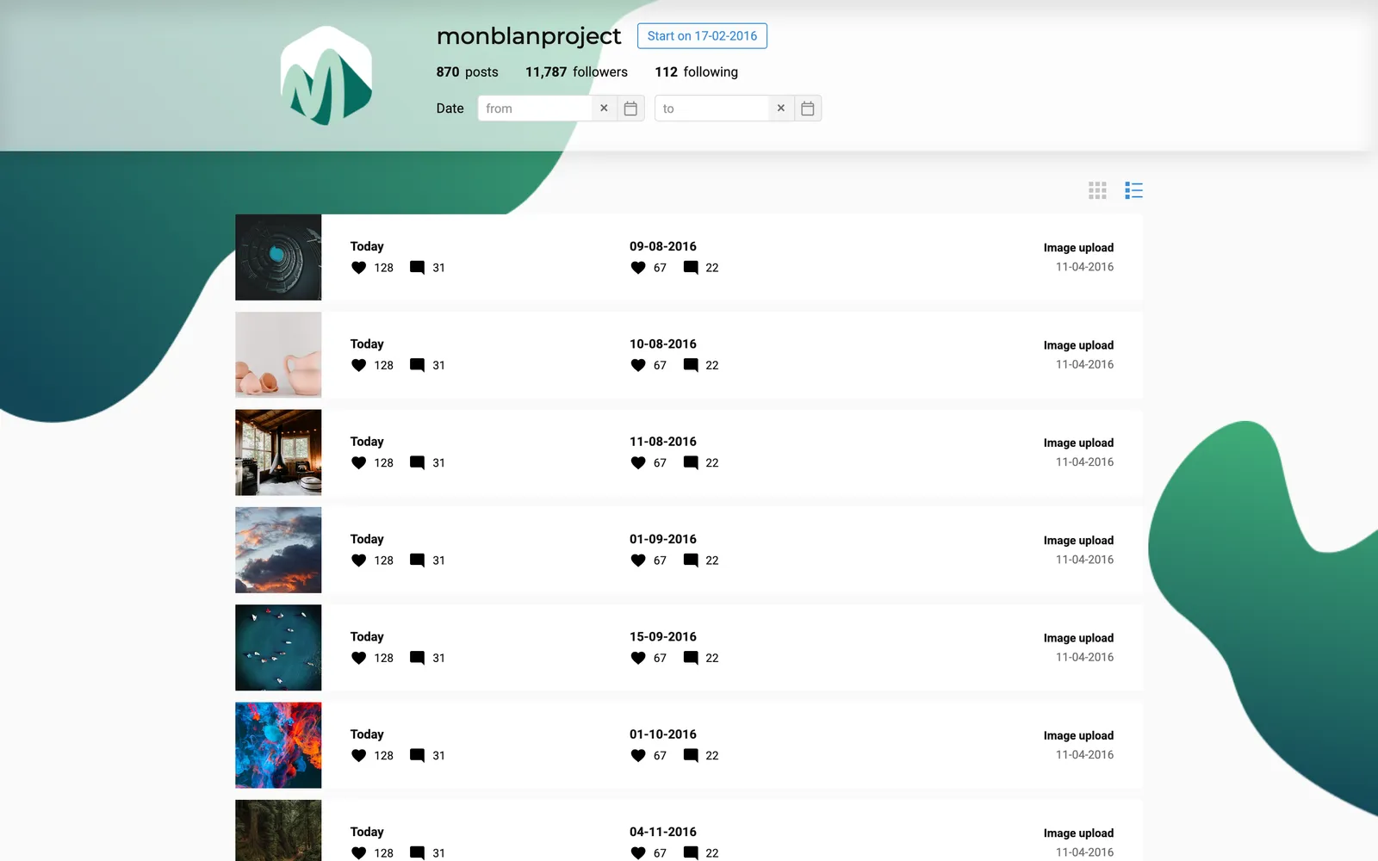Click the heart icon under 01-09-2016
Image resolution: width=1378 pixels, height=861 pixels.
click(x=638, y=561)
